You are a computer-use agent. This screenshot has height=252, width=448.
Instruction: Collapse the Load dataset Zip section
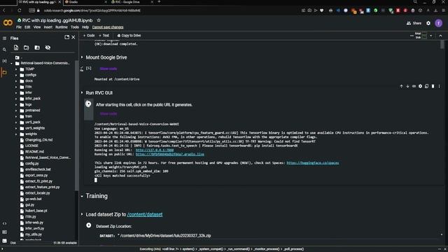(x=82, y=214)
